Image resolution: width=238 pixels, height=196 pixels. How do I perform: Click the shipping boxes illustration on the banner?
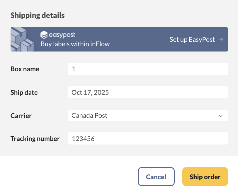pyautogui.click(x=22, y=39)
